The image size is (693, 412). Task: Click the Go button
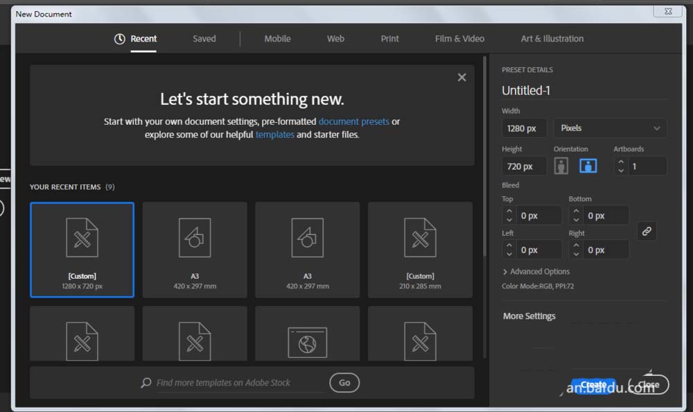click(x=344, y=383)
